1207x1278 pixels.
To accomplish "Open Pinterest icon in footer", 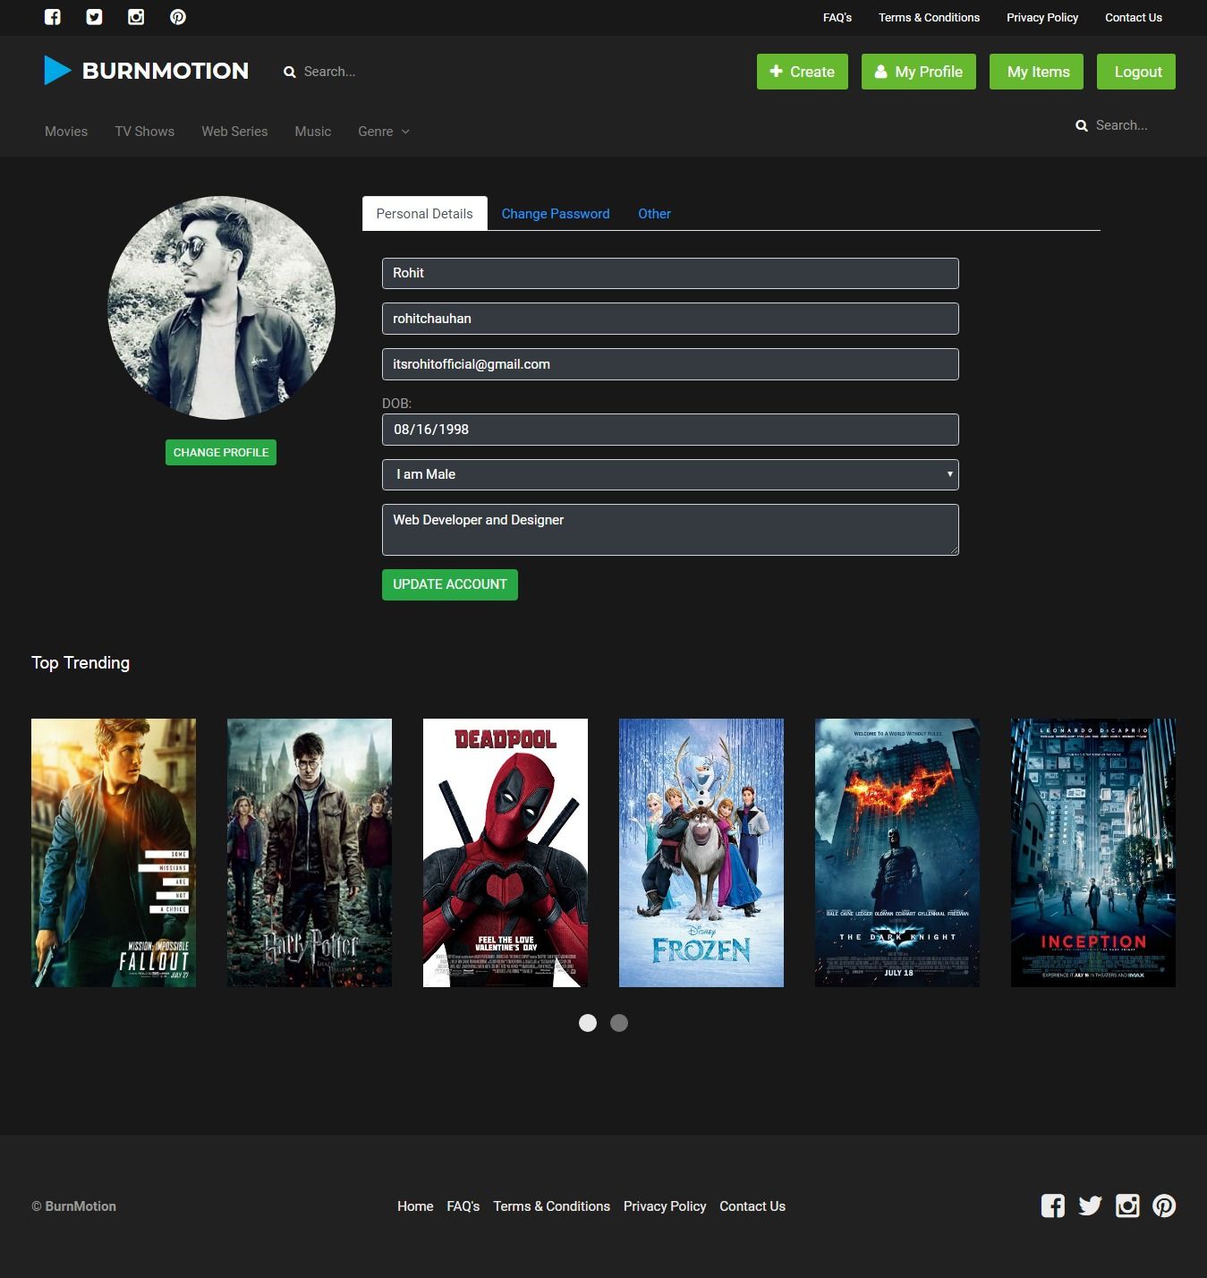I will 1164,1206.
